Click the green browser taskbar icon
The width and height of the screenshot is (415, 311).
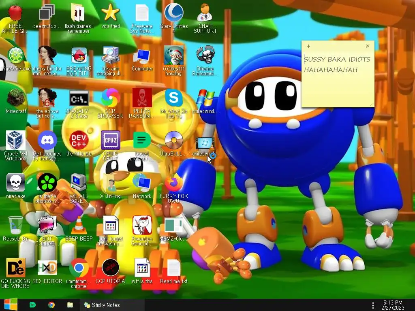32,305
